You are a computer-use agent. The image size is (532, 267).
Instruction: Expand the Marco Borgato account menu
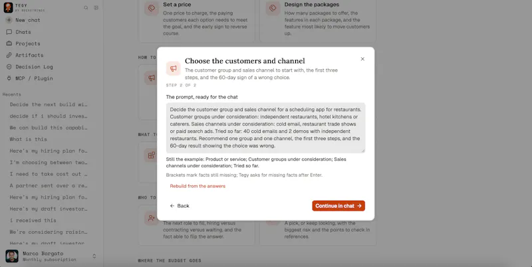click(x=94, y=256)
